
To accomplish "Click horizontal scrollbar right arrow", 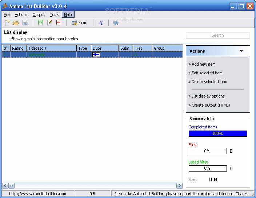I will (179, 185).
